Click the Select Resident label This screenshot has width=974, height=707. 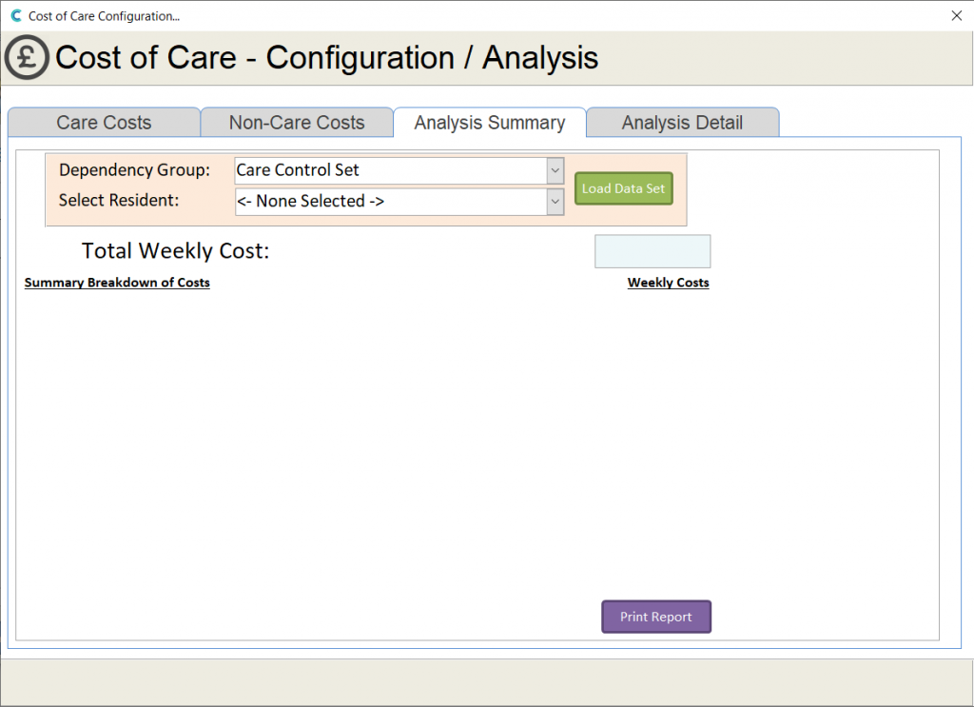click(x=119, y=201)
